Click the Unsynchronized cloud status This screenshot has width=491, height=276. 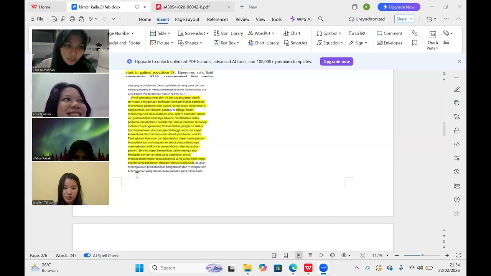(x=367, y=19)
